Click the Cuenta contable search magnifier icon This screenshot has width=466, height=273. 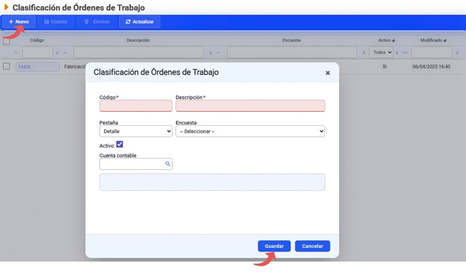(x=168, y=164)
